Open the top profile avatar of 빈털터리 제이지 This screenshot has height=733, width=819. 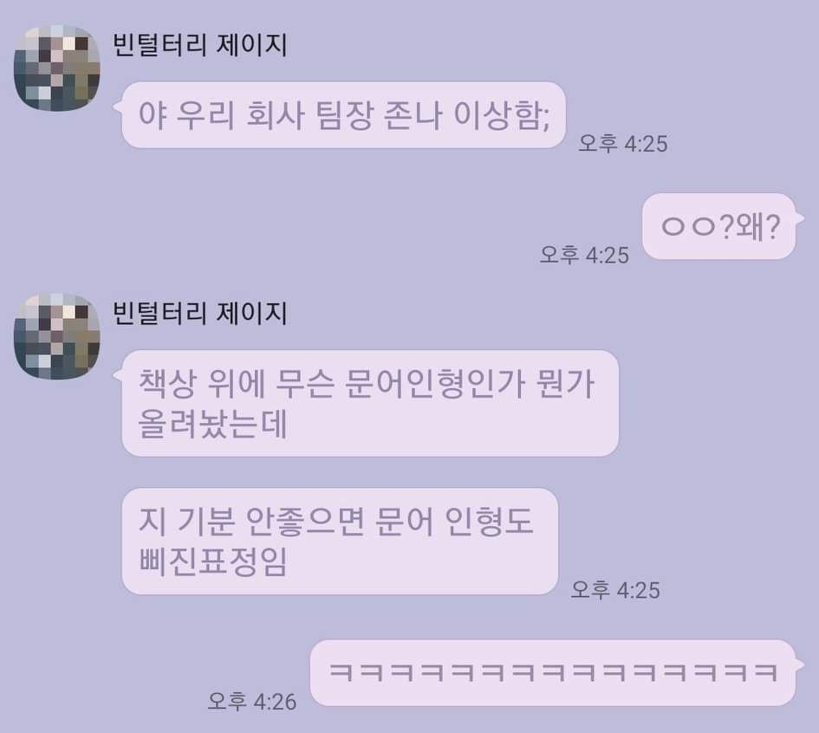point(57,68)
